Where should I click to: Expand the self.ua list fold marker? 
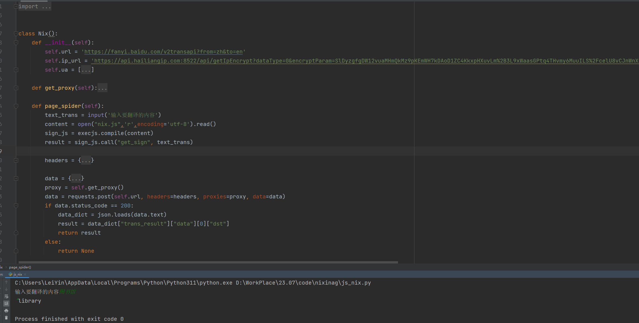tap(16, 70)
